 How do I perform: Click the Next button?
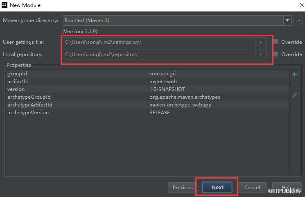pos(217,187)
